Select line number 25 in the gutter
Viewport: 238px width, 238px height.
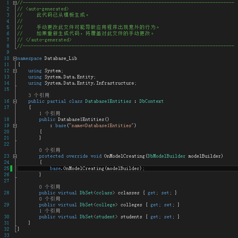(x=7, y=168)
